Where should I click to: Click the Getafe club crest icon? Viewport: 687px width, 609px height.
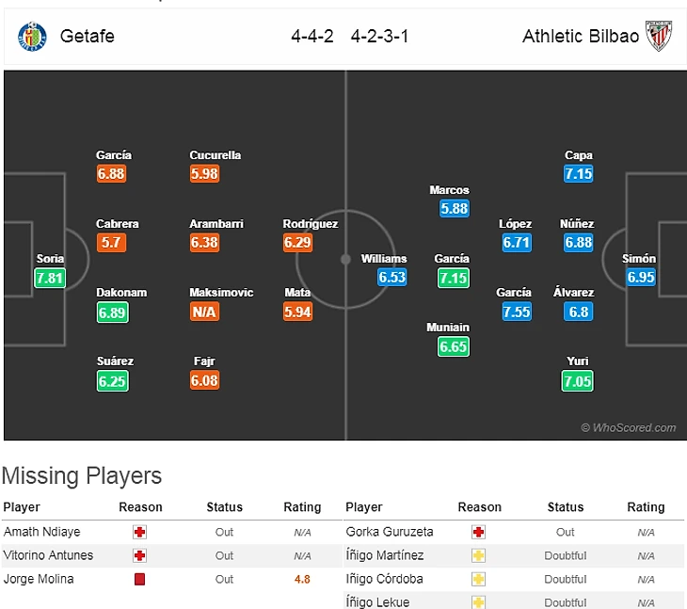point(32,37)
